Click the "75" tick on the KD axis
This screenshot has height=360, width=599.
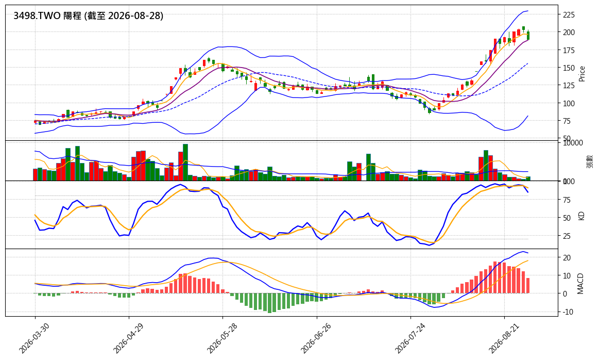click(567, 200)
